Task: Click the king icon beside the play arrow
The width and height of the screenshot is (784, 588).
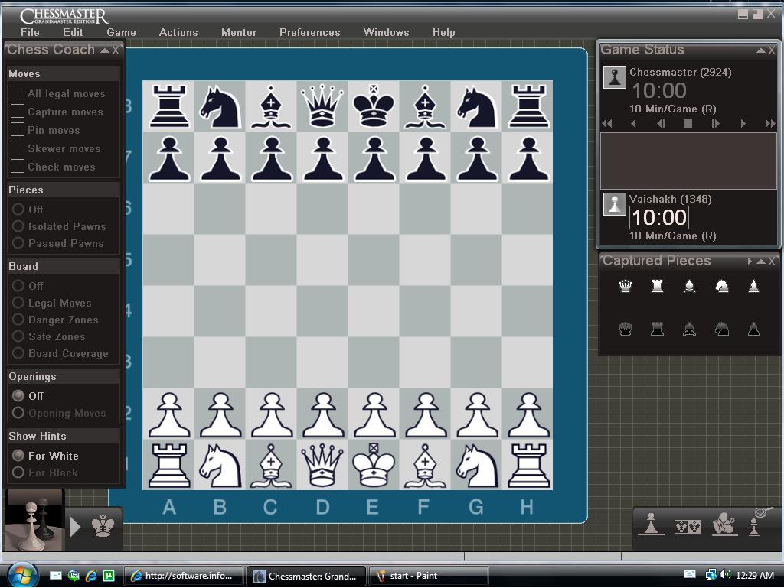Action: (103, 526)
